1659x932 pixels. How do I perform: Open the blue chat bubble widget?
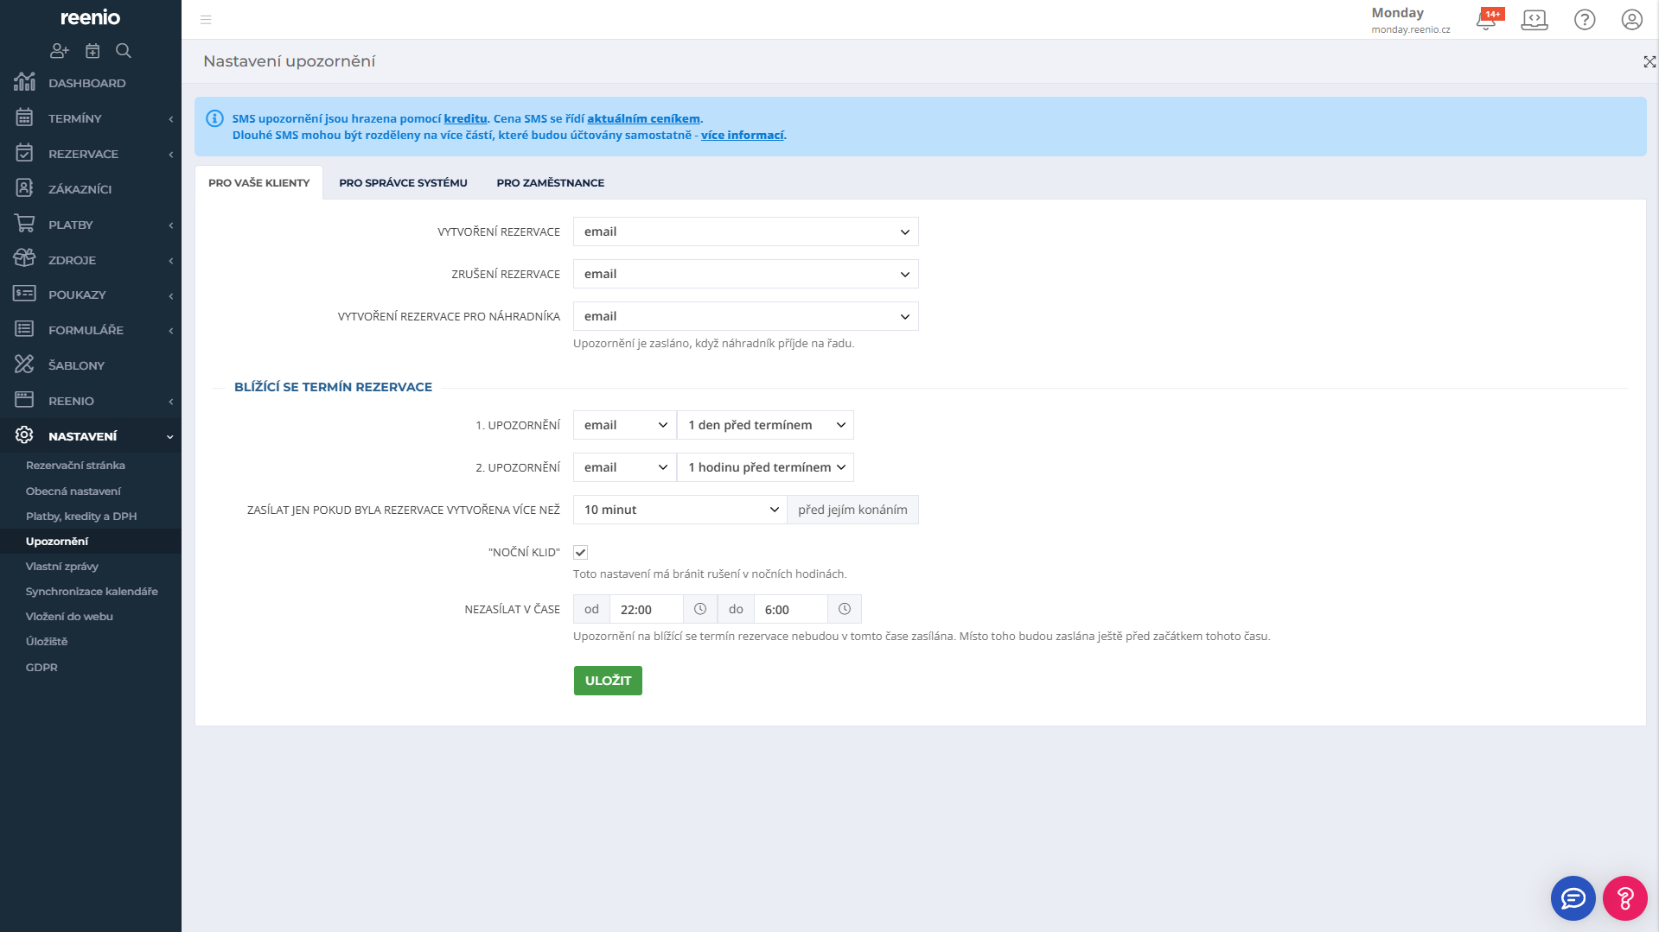pyautogui.click(x=1573, y=898)
